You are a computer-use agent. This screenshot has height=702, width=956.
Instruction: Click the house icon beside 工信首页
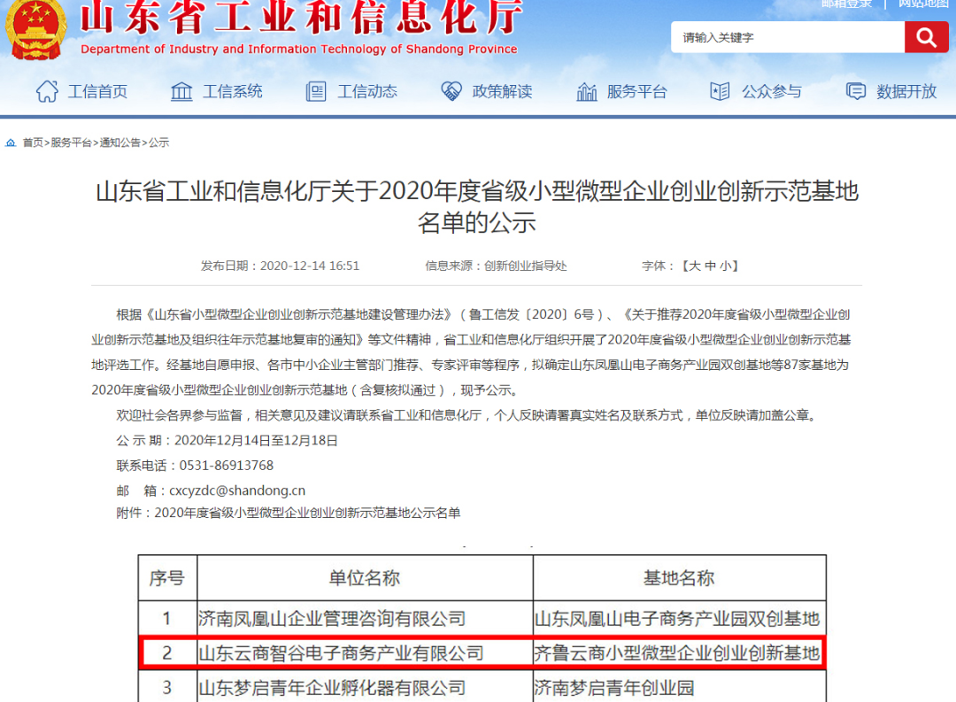coord(47,91)
